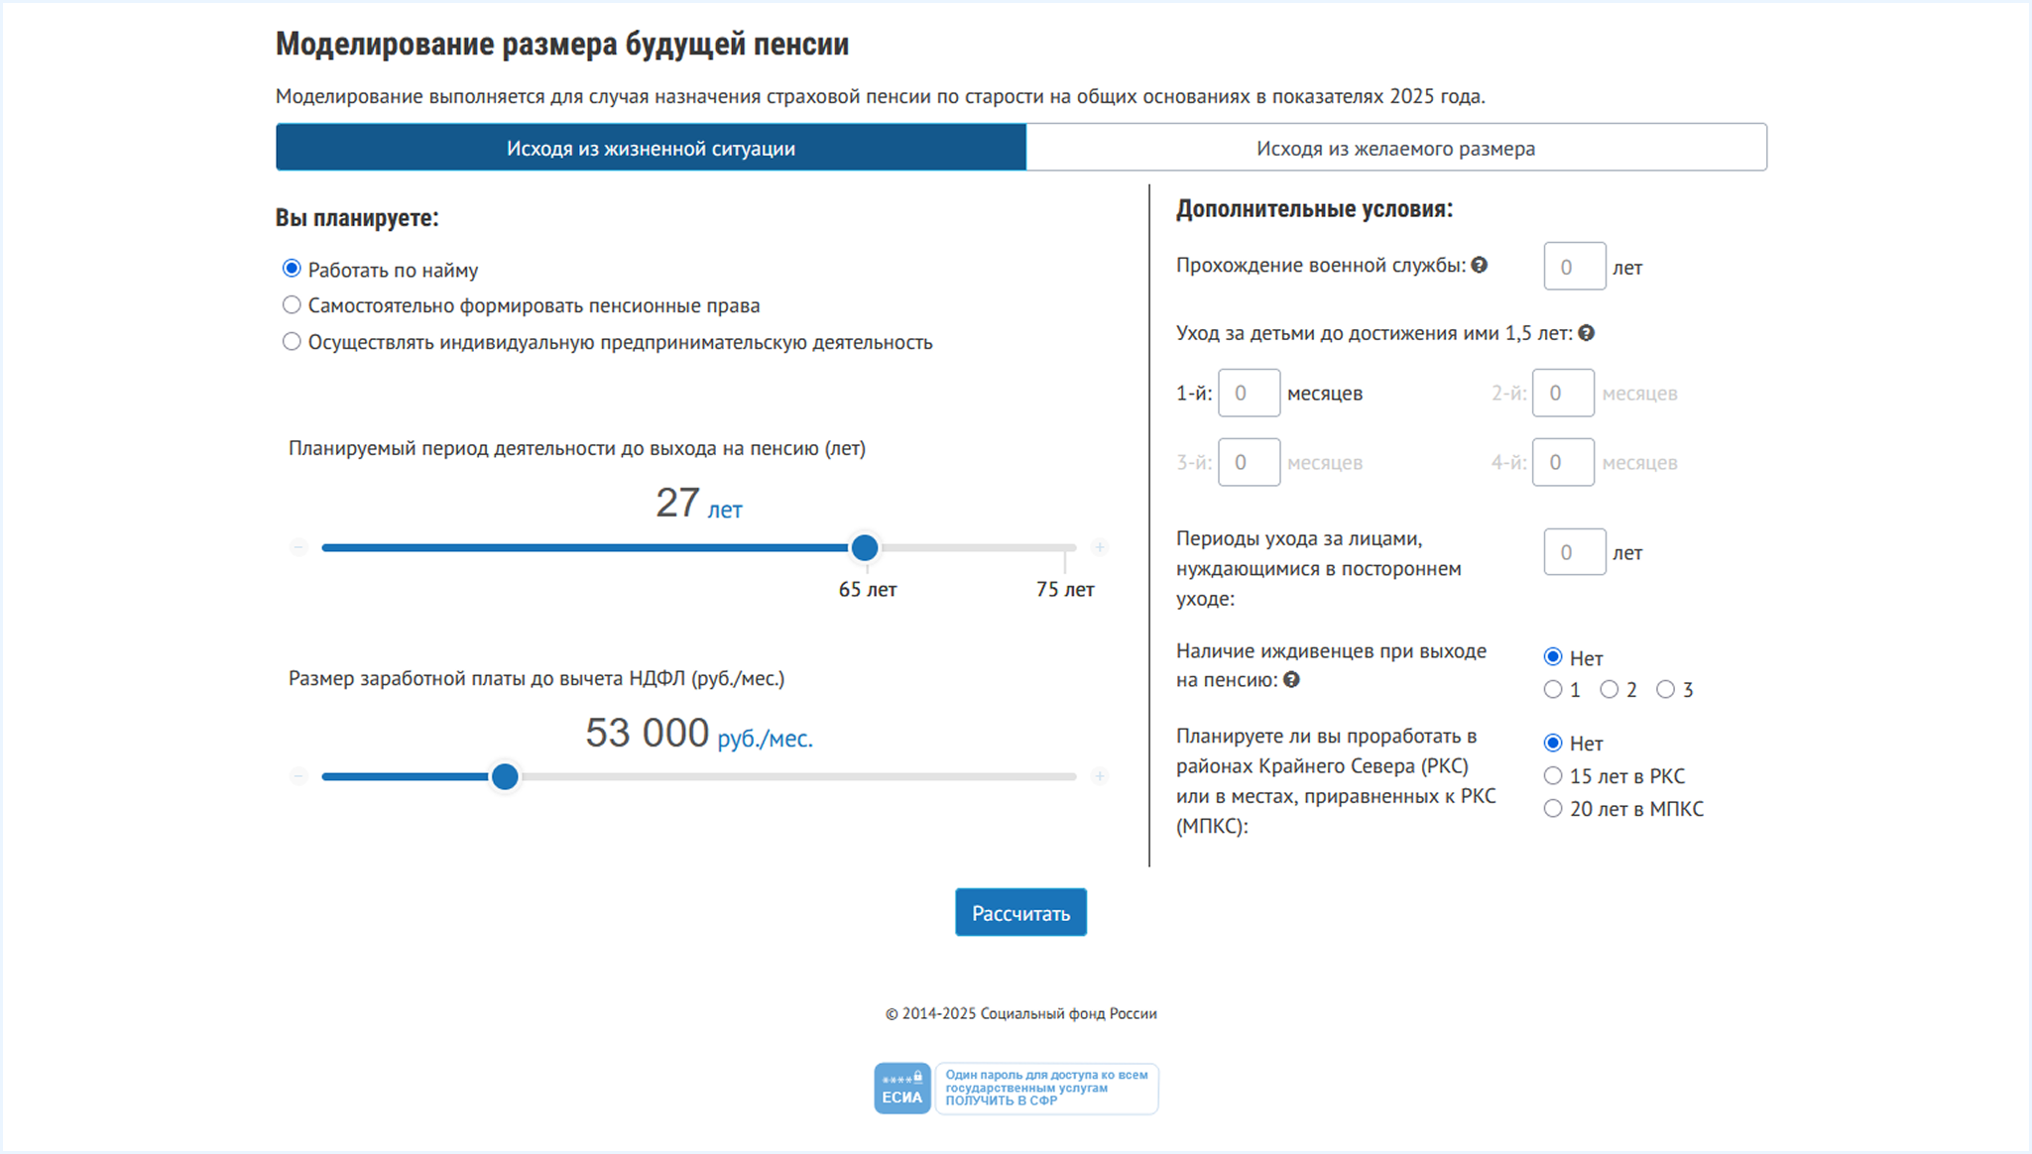Image resolution: width=2032 pixels, height=1154 pixels.
Task: Open 'Исходя из жизненной ситуации' tab
Action: (x=651, y=148)
